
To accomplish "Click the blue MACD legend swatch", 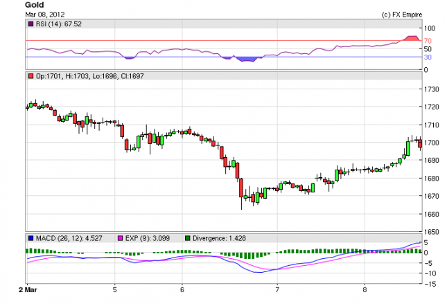I will tap(30, 238).
